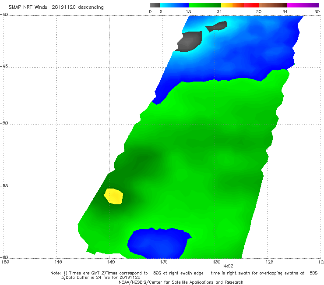The height and width of the screenshot is (285, 324).
Task: Click the note line 'Data buffer is 24 hrs'
Action: pos(101,278)
